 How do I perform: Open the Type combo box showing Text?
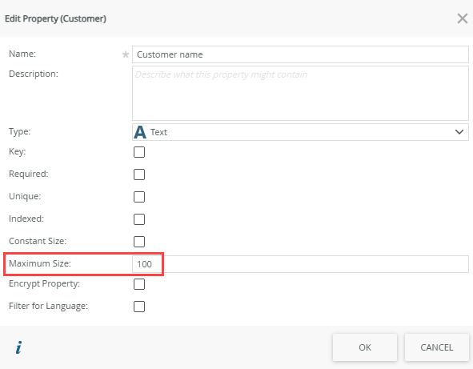(x=300, y=132)
